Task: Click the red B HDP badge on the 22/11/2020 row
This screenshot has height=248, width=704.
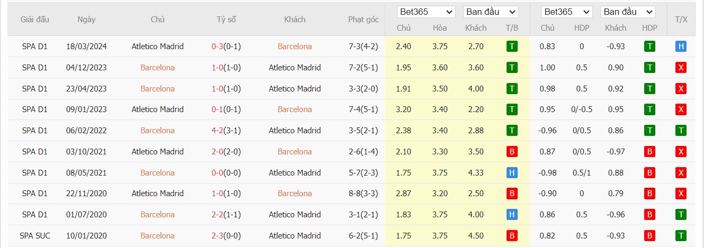Action: point(649,194)
